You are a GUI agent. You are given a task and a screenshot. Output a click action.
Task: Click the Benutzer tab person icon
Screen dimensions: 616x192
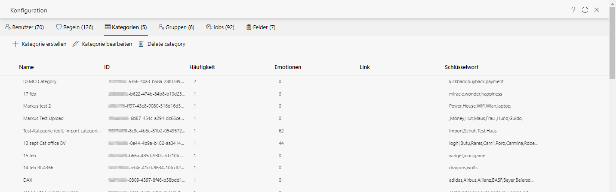pyautogui.click(x=8, y=27)
